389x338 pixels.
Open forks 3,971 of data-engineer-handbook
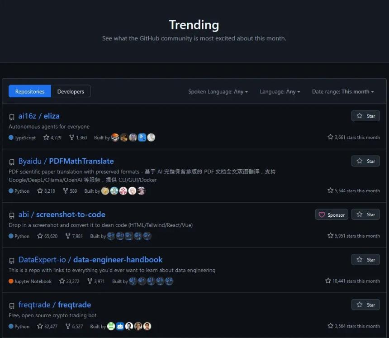tap(96, 281)
